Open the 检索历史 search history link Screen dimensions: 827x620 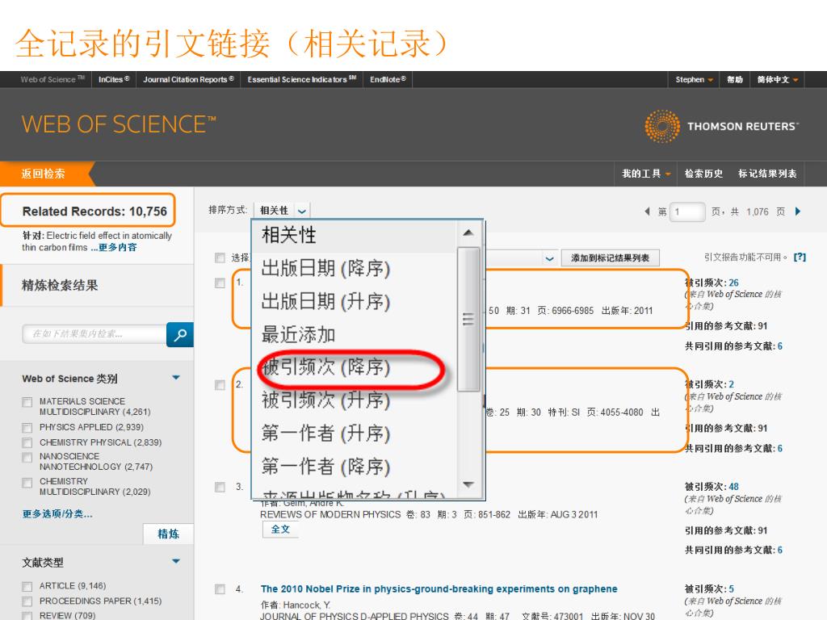[x=703, y=174]
